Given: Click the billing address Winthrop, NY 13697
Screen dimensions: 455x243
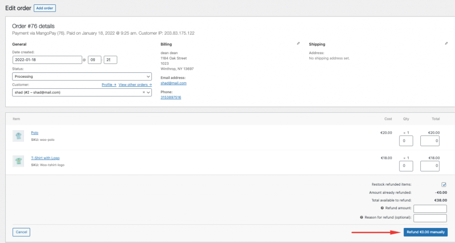Looking at the screenshot, I should pos(177,69).
